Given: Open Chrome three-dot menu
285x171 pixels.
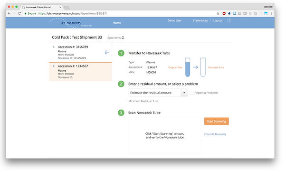Looking at the screenshot, I should click(x=271, y=13).
